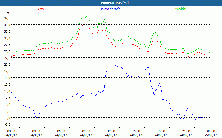This screenshot has height=138, width=222.
Task: Click the 37,5 y-axis value
Action: (7, 18)
